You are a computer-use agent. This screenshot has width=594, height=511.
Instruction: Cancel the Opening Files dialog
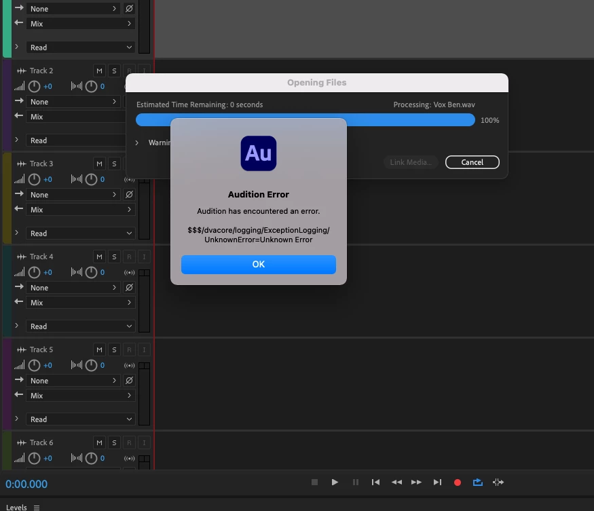[x=472, y=162]
